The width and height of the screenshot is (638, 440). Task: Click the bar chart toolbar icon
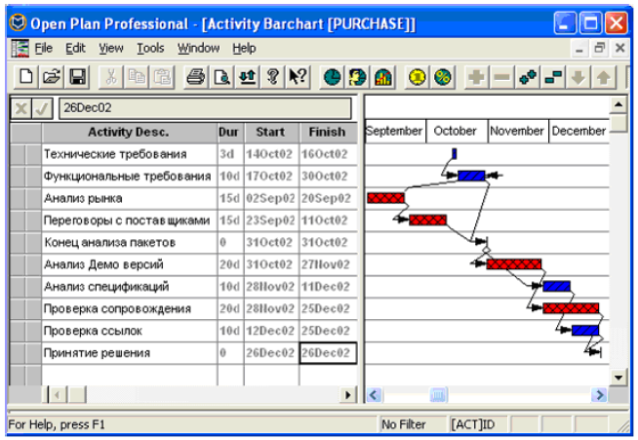tap(383, 77)
